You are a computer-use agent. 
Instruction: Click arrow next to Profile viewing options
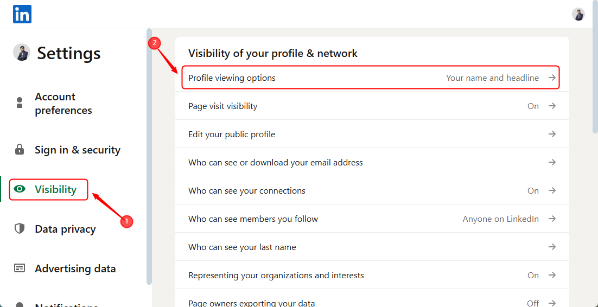tap(552, 78)
